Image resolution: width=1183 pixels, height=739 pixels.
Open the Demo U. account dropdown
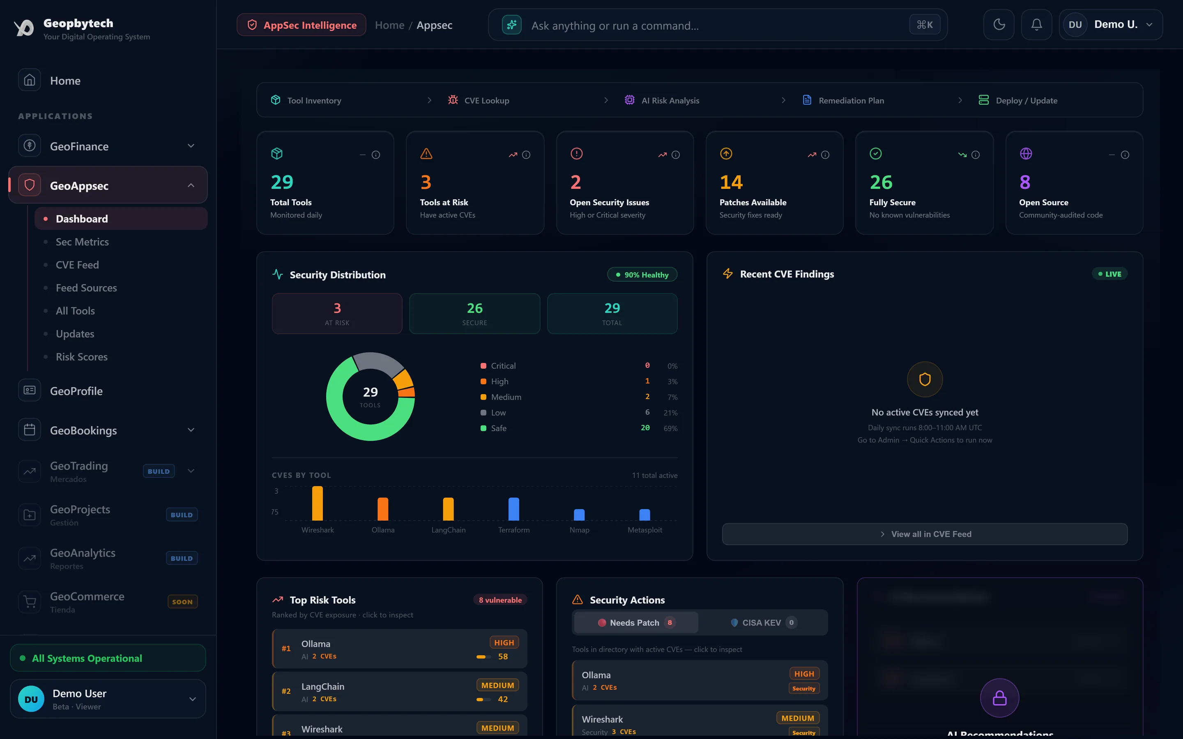click(1111, 25)
